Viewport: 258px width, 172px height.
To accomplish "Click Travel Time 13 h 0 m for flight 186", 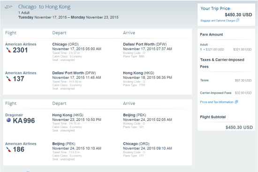I will pos(66,152).
